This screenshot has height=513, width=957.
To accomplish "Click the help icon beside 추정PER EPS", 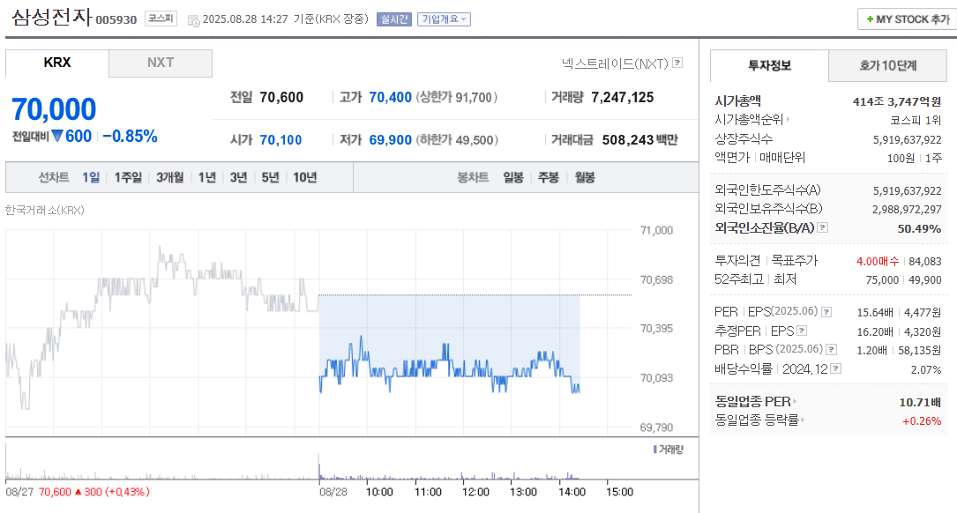I will pyautogui.click(x=802, y=331).
